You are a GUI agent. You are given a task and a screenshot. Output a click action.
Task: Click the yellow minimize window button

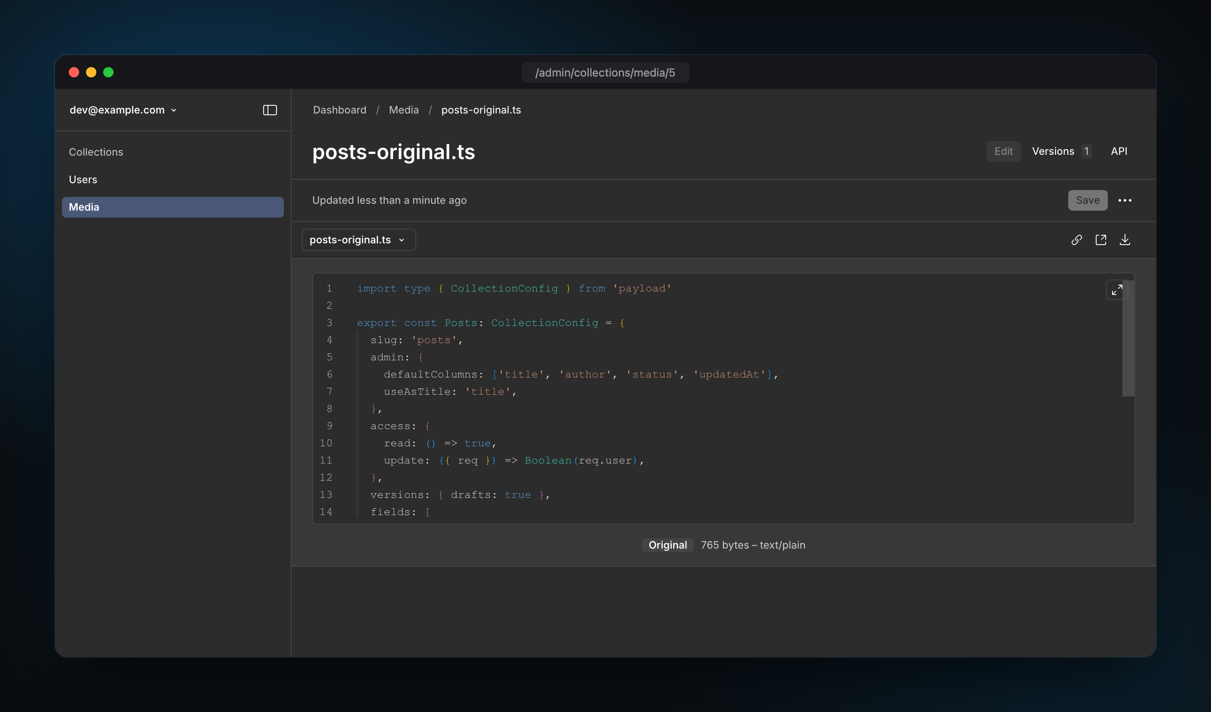coord(91,72)
